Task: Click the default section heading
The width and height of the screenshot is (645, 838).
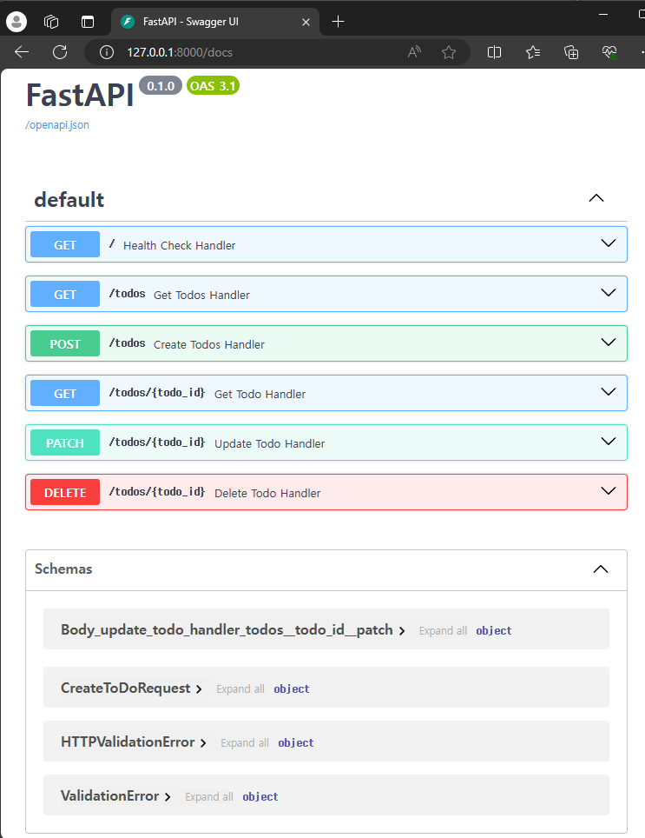Action: [x=69, y=200]
